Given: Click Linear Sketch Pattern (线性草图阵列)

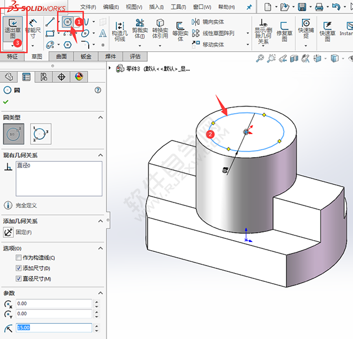Looking at the screenshot, I should coord(213,34).
